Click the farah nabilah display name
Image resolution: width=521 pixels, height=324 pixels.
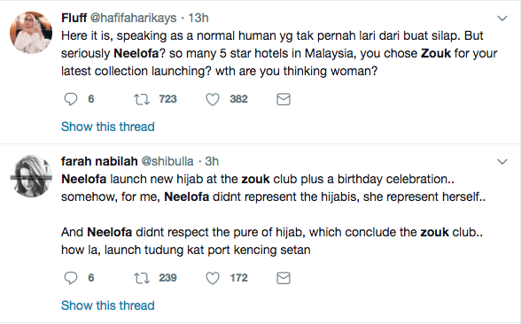coord(99,161)
